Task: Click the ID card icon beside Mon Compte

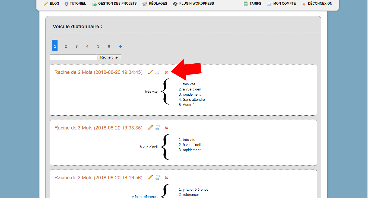Action: click(269, 4)
